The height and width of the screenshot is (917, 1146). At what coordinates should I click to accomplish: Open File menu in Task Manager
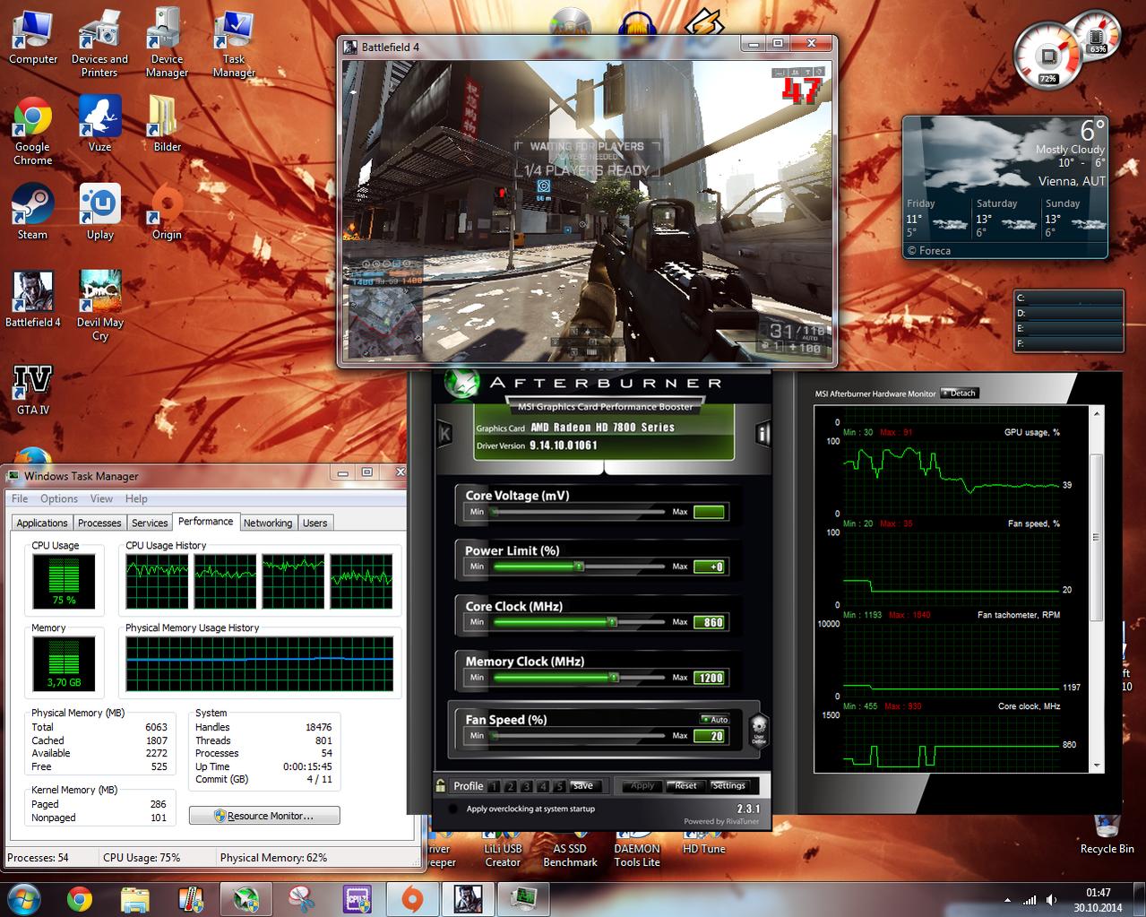coord(20,498)
